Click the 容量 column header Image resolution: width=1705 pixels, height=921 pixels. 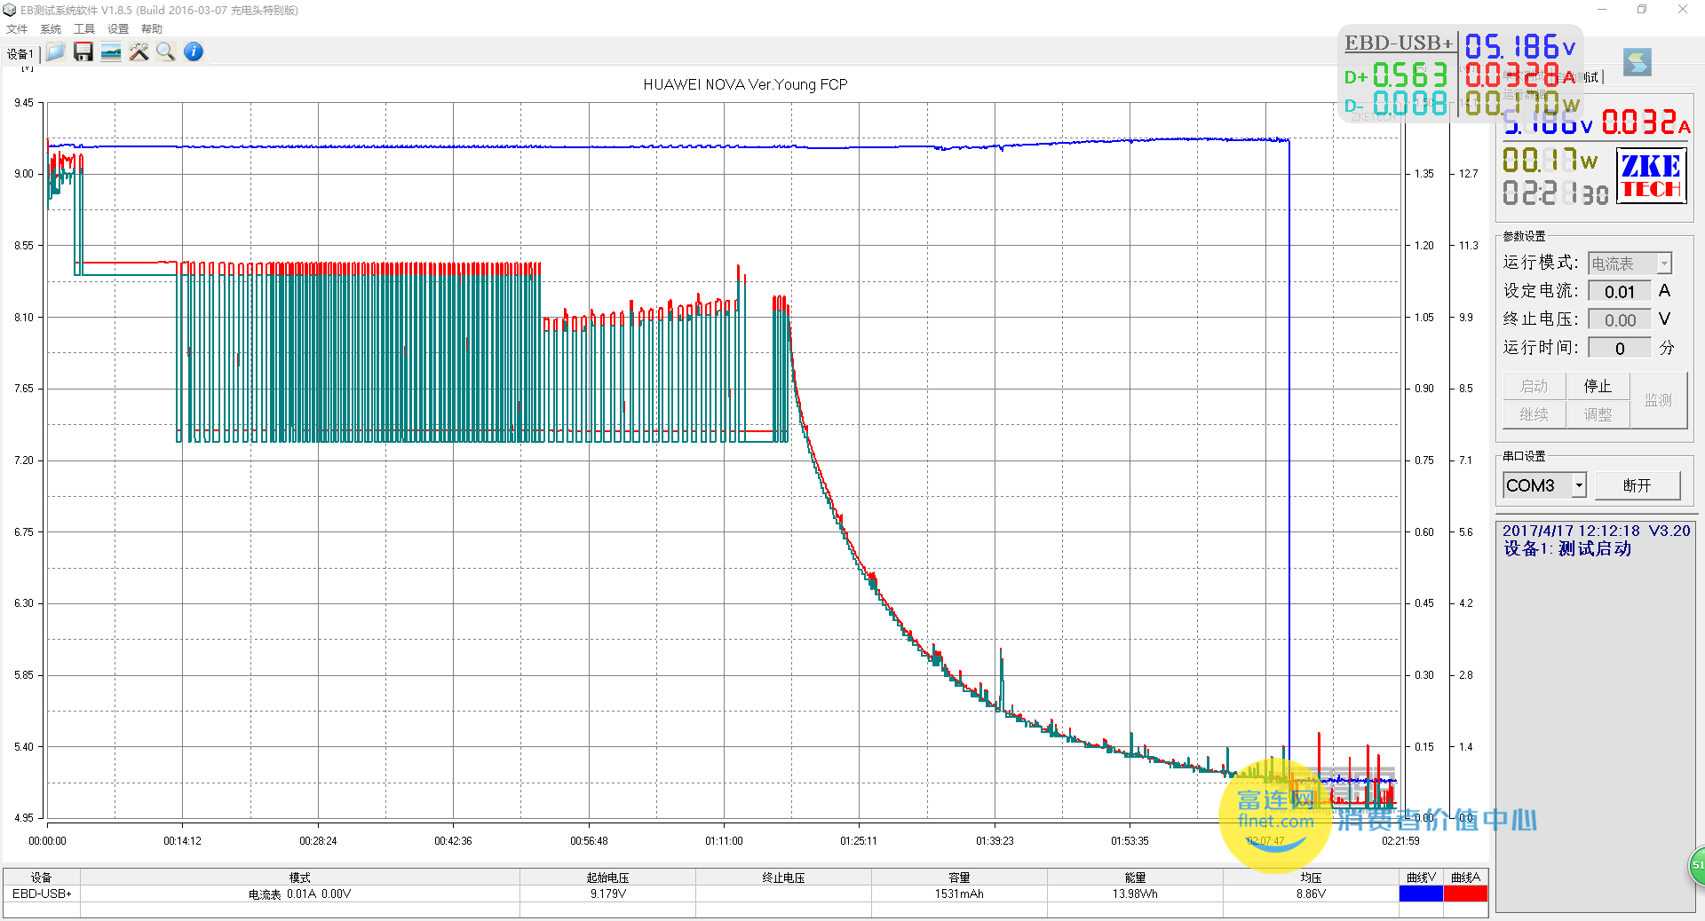959,878
